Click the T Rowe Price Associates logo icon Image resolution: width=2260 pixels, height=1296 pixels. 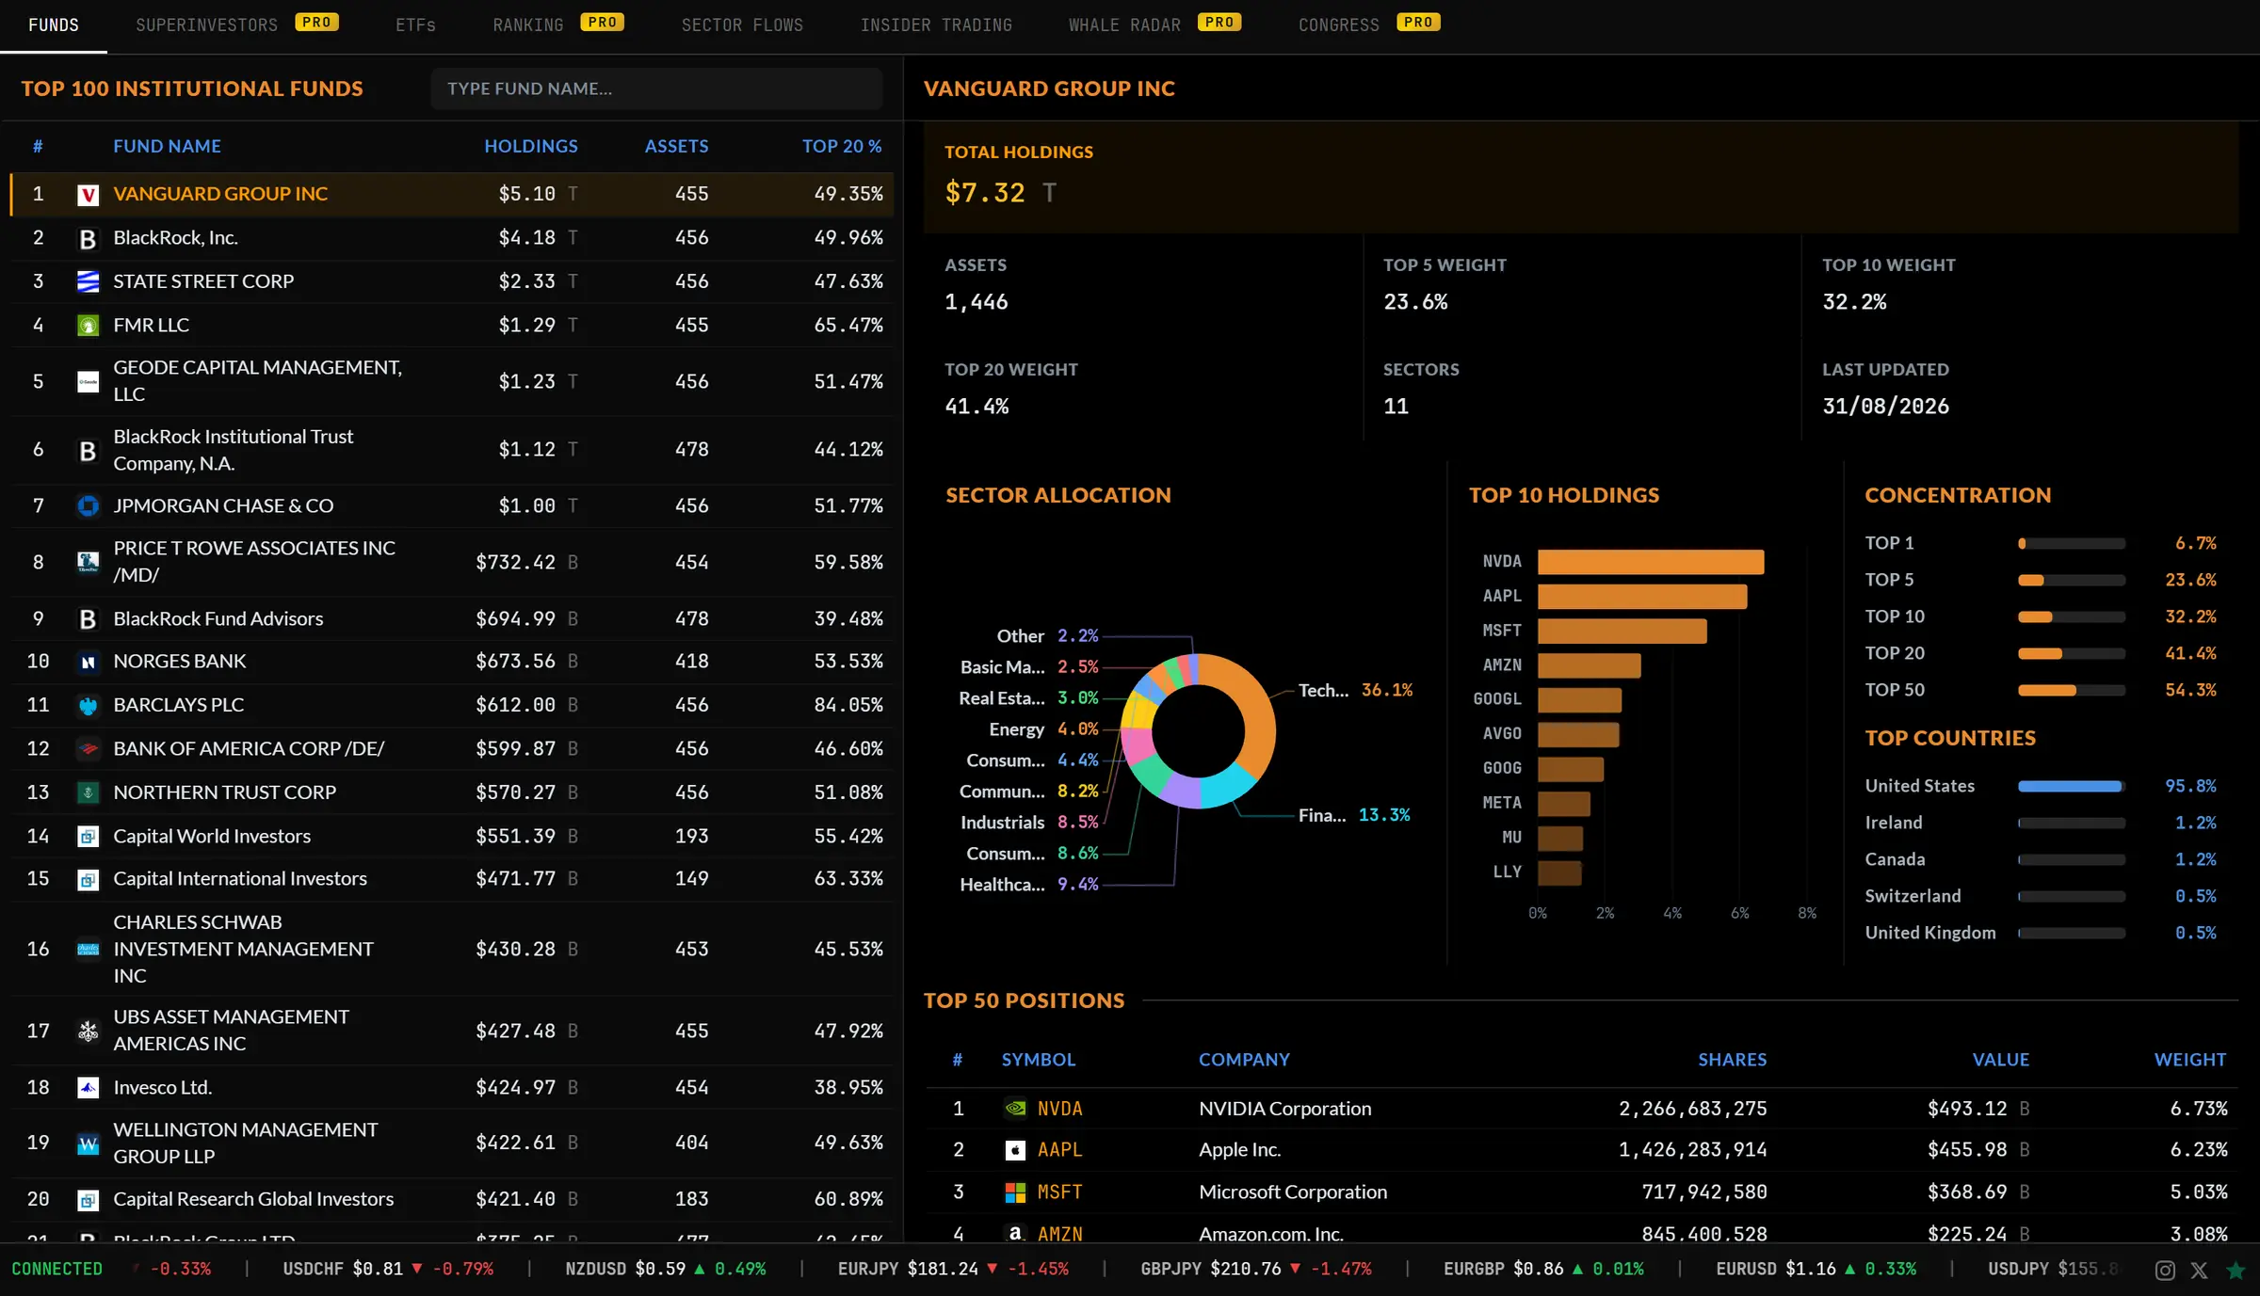pyautogui.click(x=88, y=563)
